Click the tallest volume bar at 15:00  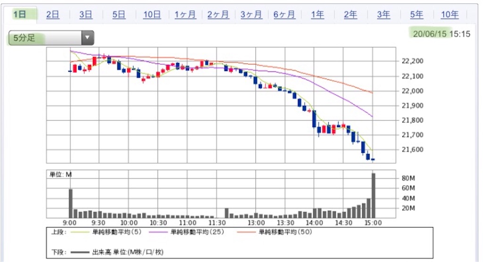374,196
